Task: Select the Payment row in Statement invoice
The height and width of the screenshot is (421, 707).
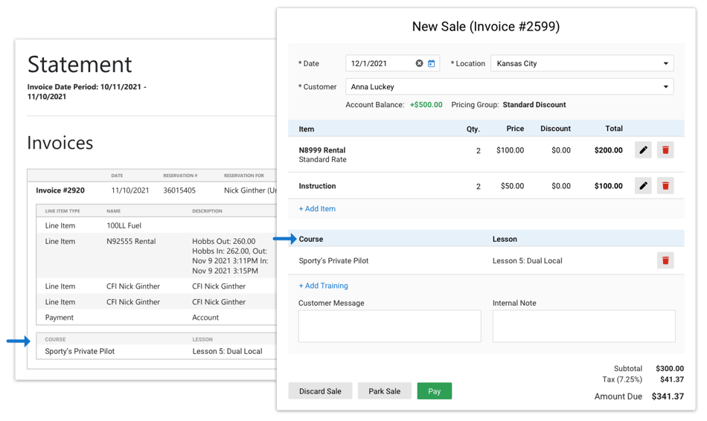Action: tap(156, 318)
